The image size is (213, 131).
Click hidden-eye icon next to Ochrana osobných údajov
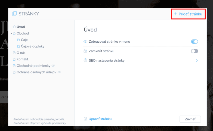coord(59,72)
